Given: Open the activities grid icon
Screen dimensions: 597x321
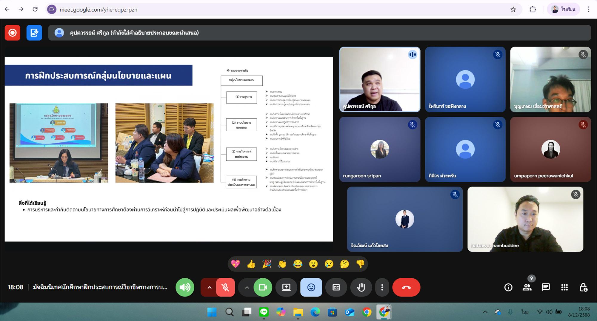Looking at the screenshot, I should [564, 287].
